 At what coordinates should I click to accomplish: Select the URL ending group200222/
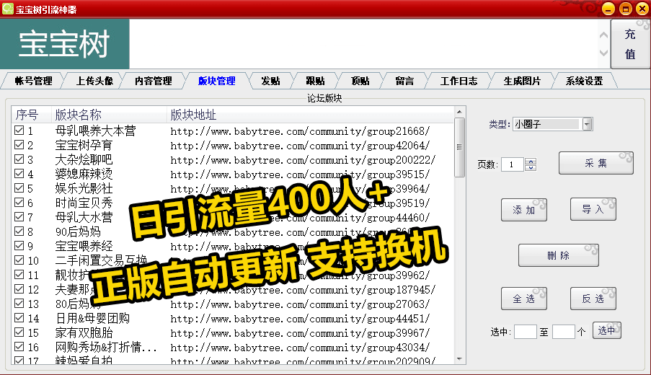(x=303, y=160)
